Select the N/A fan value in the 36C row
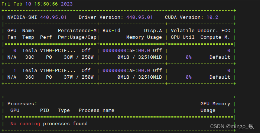The height and width of the screenshot is (133, 260). 12,77
